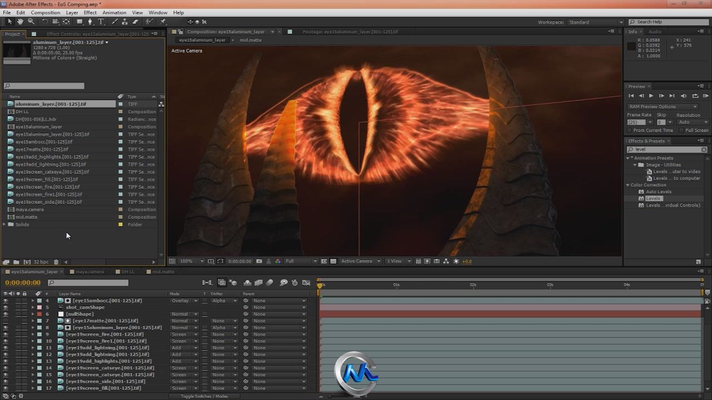Enable the Draft 3D icon in timeline
Image resolution: width=712 pixels, height=400 pixels.
click(233, 283)
